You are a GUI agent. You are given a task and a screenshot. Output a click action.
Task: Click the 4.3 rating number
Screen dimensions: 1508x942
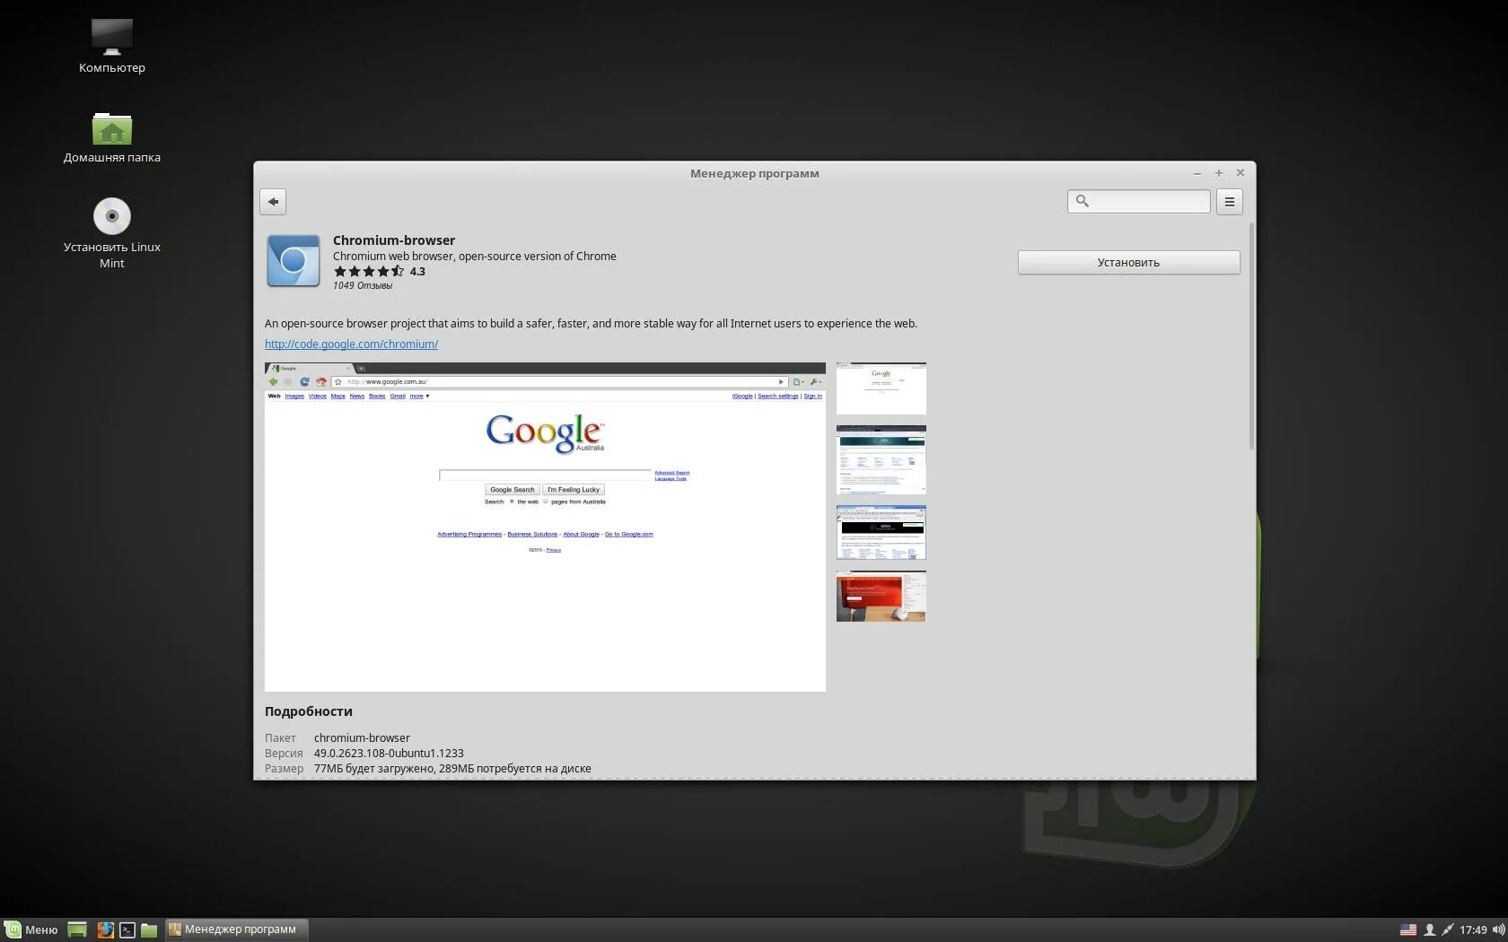(417, 272)
